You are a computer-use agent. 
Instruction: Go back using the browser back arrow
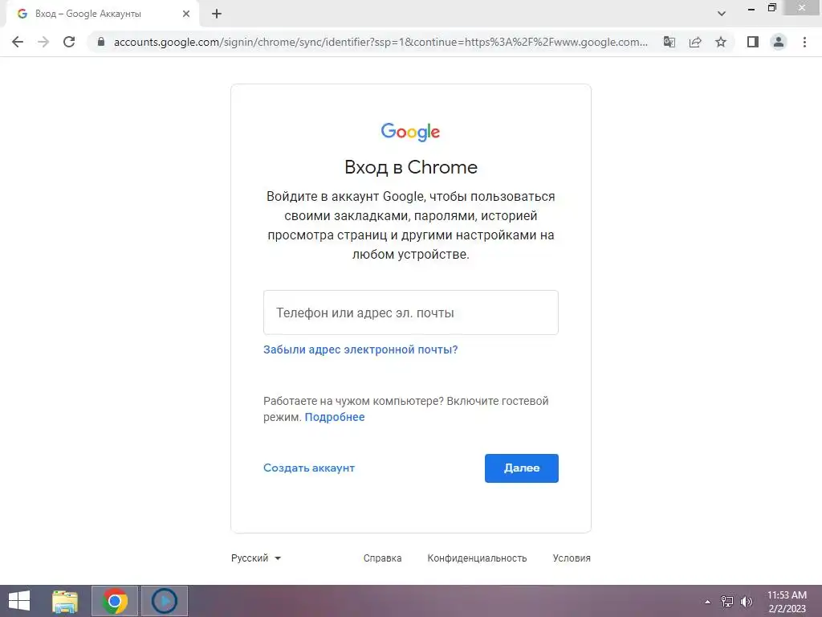point(18,42)
